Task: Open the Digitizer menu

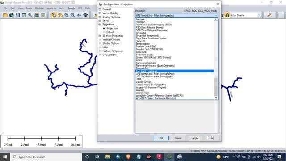Action: (40, 8)
